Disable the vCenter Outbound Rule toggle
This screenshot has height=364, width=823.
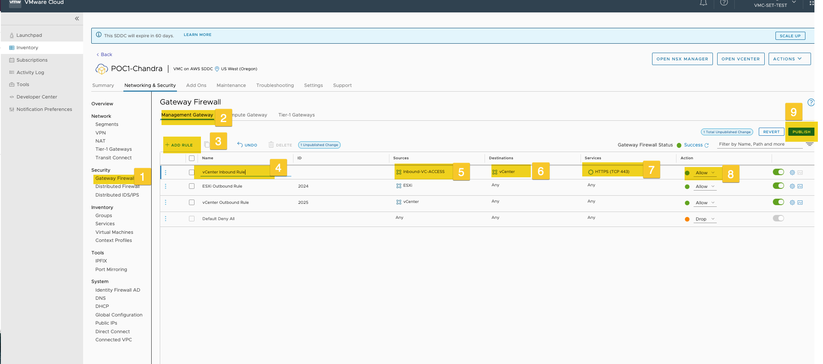click(778, 202)
